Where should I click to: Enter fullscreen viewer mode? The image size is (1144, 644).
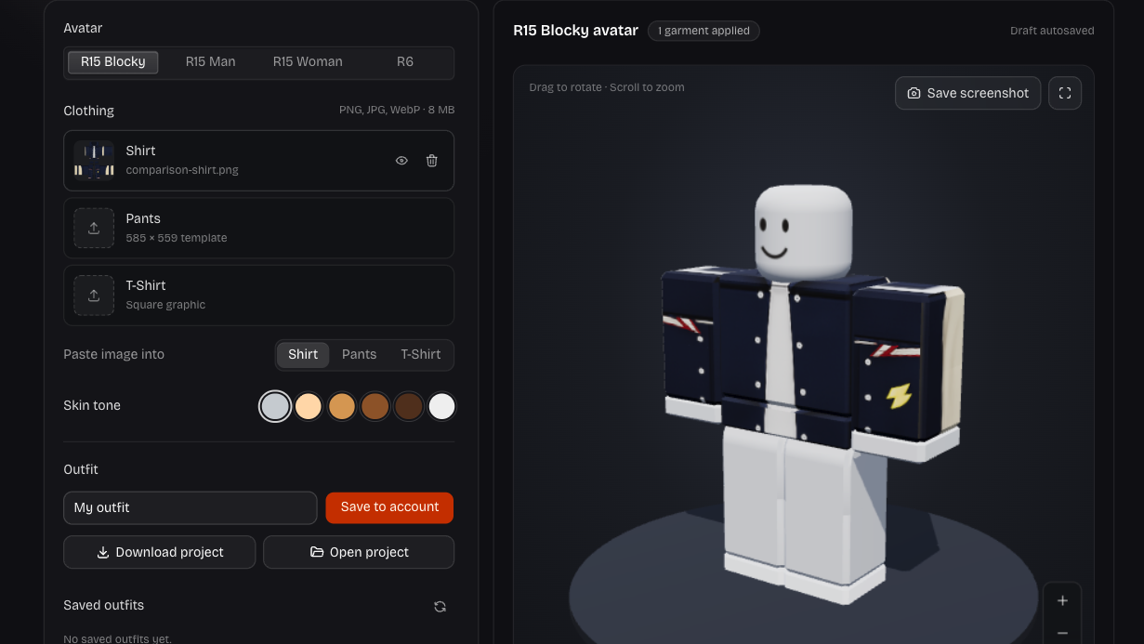coord(1065,93)
